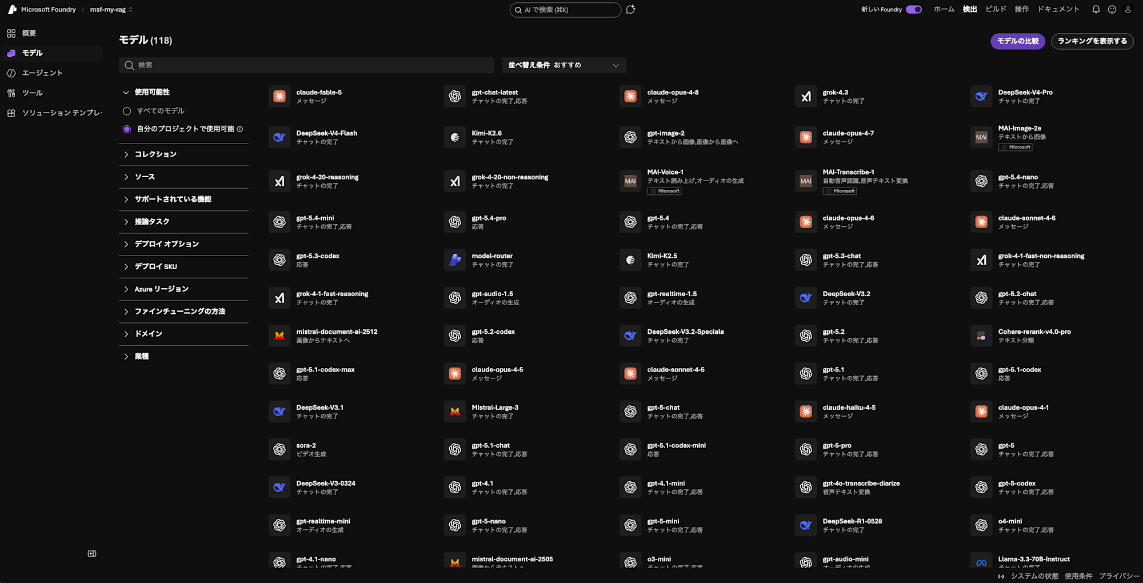Expand the サポートされている機能 filter
The image size is (1143, 583).
(183, 199)
